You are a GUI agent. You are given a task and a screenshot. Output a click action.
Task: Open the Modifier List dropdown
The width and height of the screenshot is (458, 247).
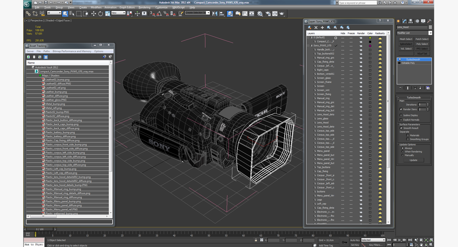[x=414, y=33]
